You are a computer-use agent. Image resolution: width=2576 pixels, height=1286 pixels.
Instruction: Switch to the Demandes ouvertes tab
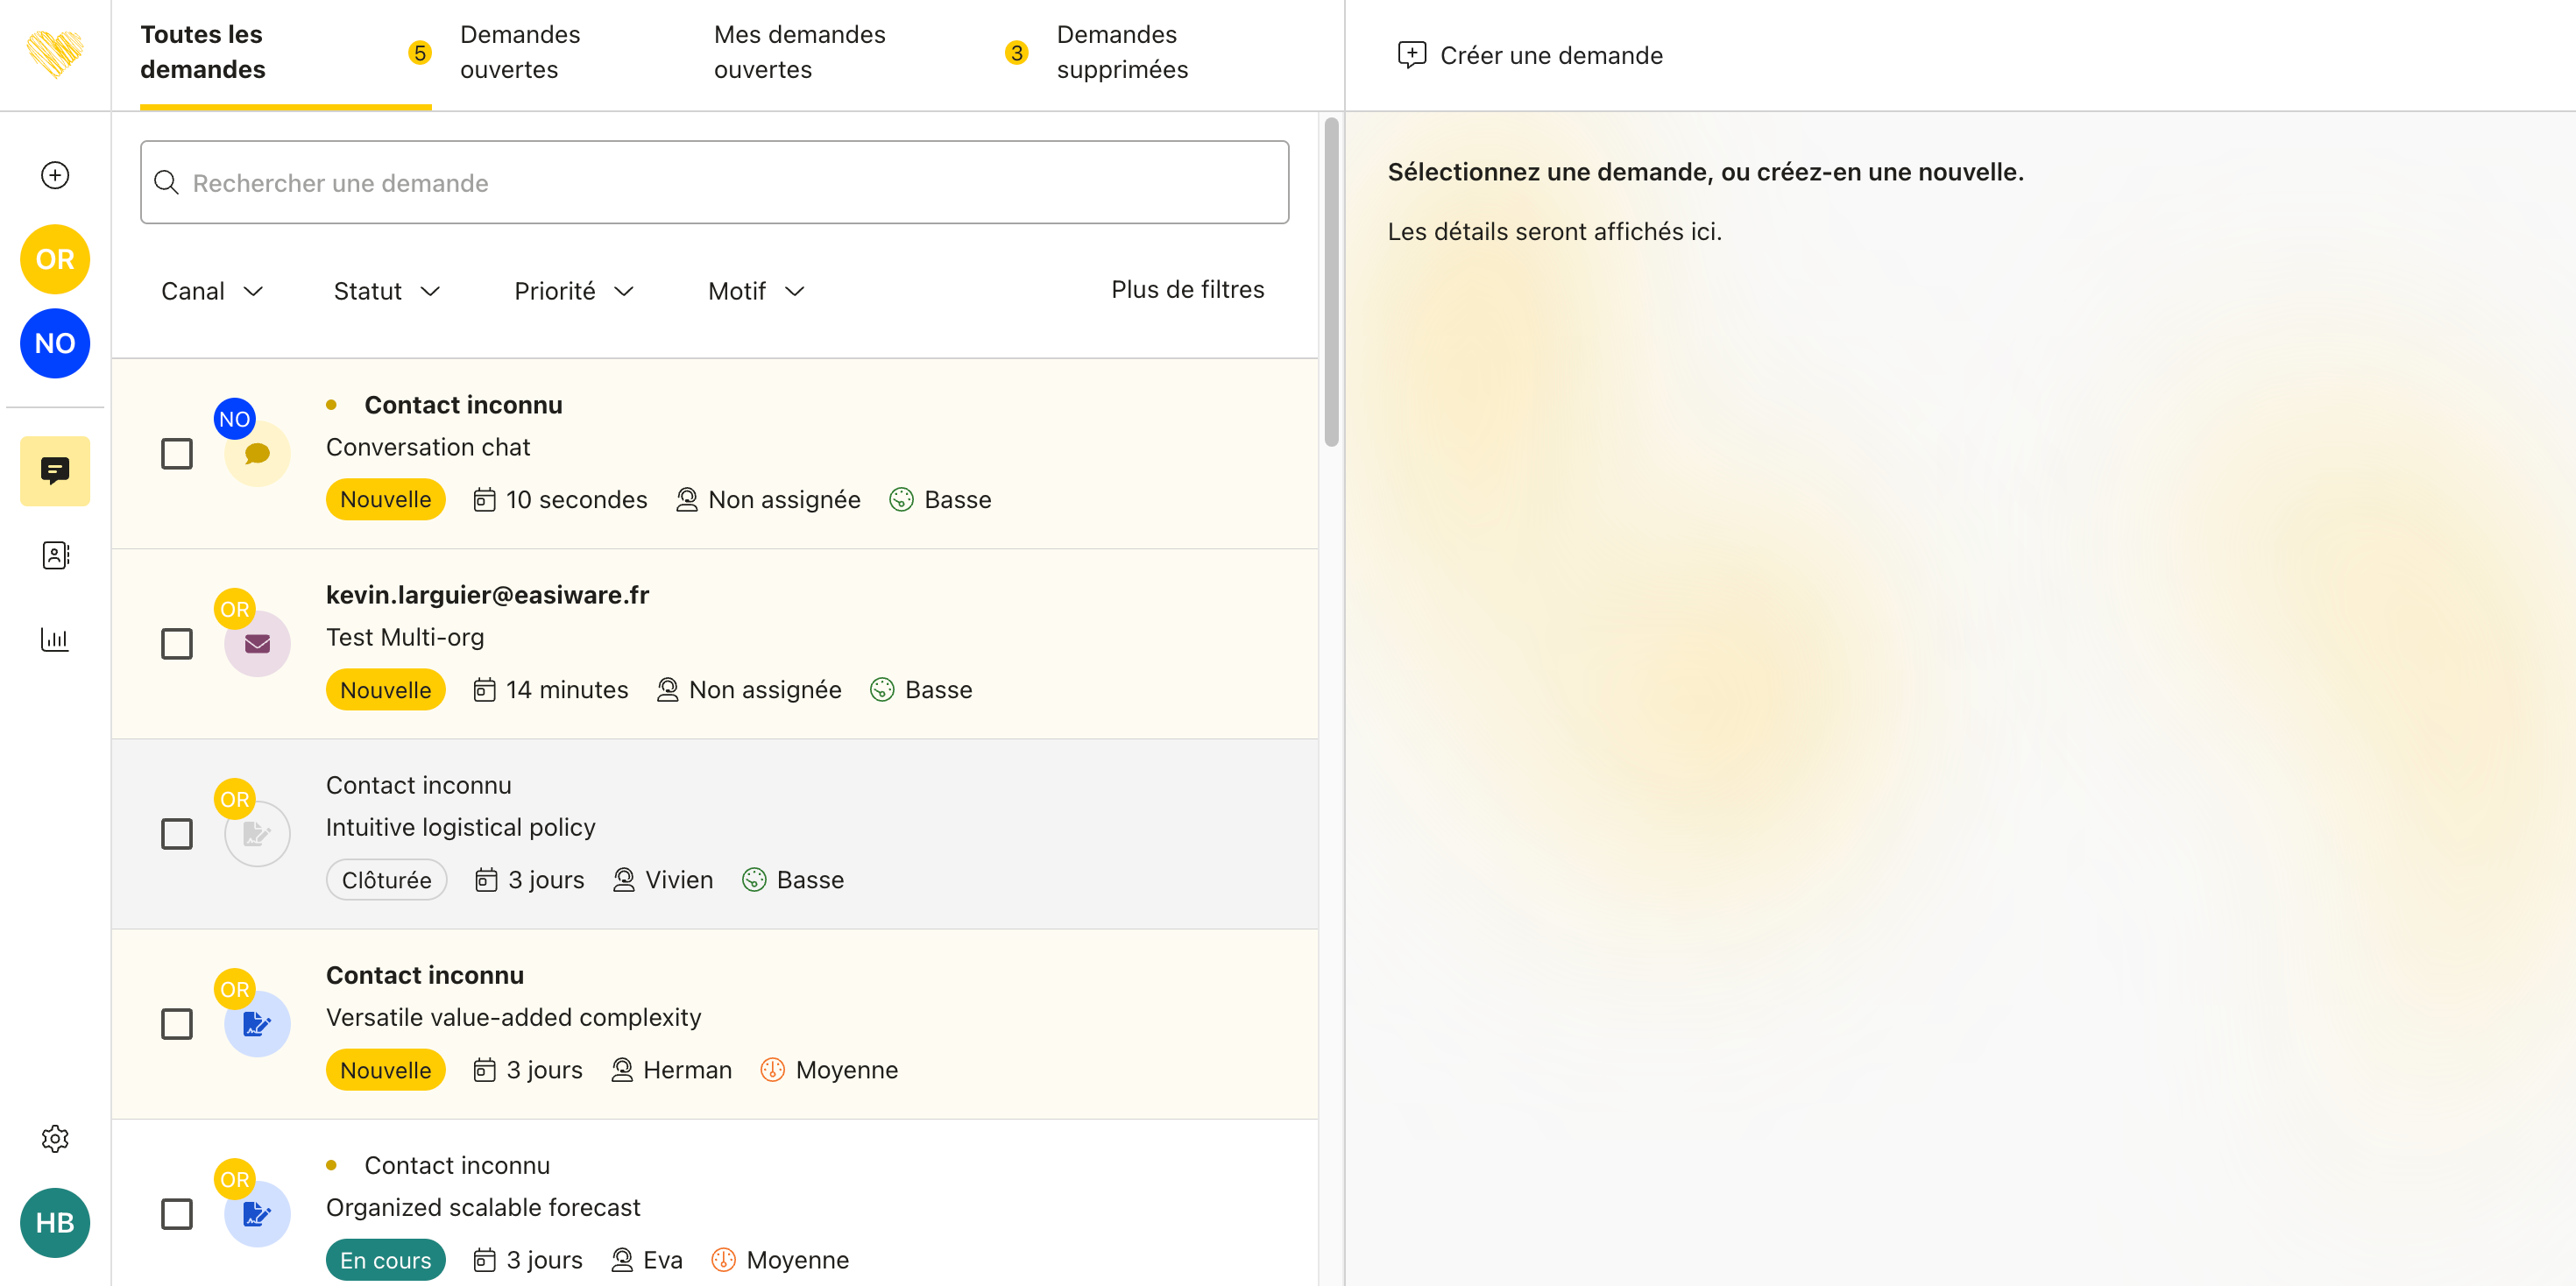[x=519, y=52]
